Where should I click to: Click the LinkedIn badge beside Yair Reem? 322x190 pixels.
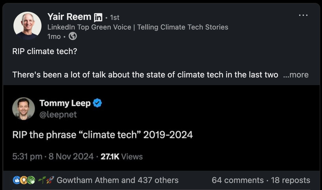pyautogui.click(x=98, y=18)
